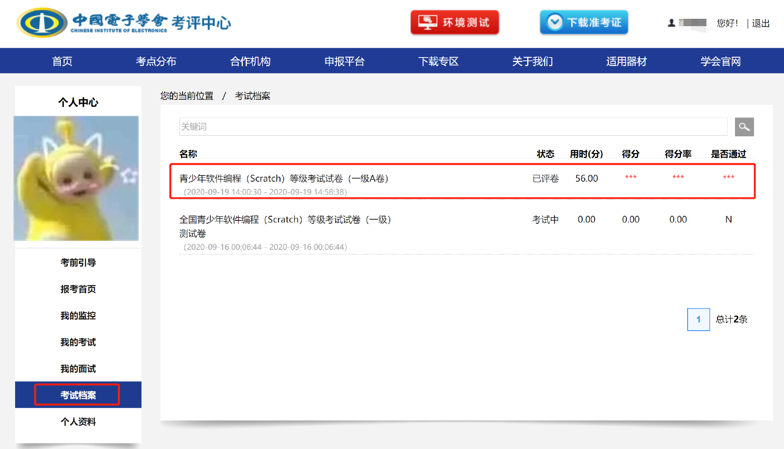
Task: Click the user silhouette icon
Action: click(x=671, y=23)
